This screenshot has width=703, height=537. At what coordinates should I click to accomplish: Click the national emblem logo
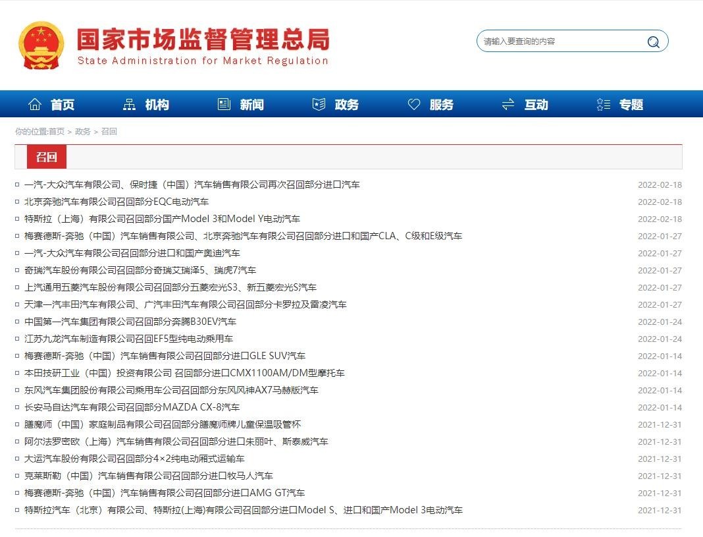pos(41,45)
